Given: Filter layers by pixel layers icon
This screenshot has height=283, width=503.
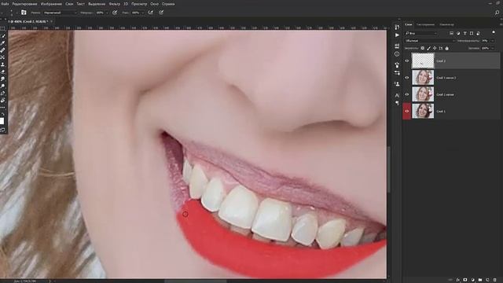Looking at the screenshot, I should (451, 33).
